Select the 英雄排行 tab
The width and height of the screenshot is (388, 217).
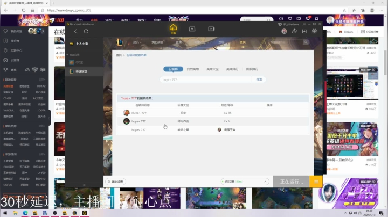click(x=232, y=69)
